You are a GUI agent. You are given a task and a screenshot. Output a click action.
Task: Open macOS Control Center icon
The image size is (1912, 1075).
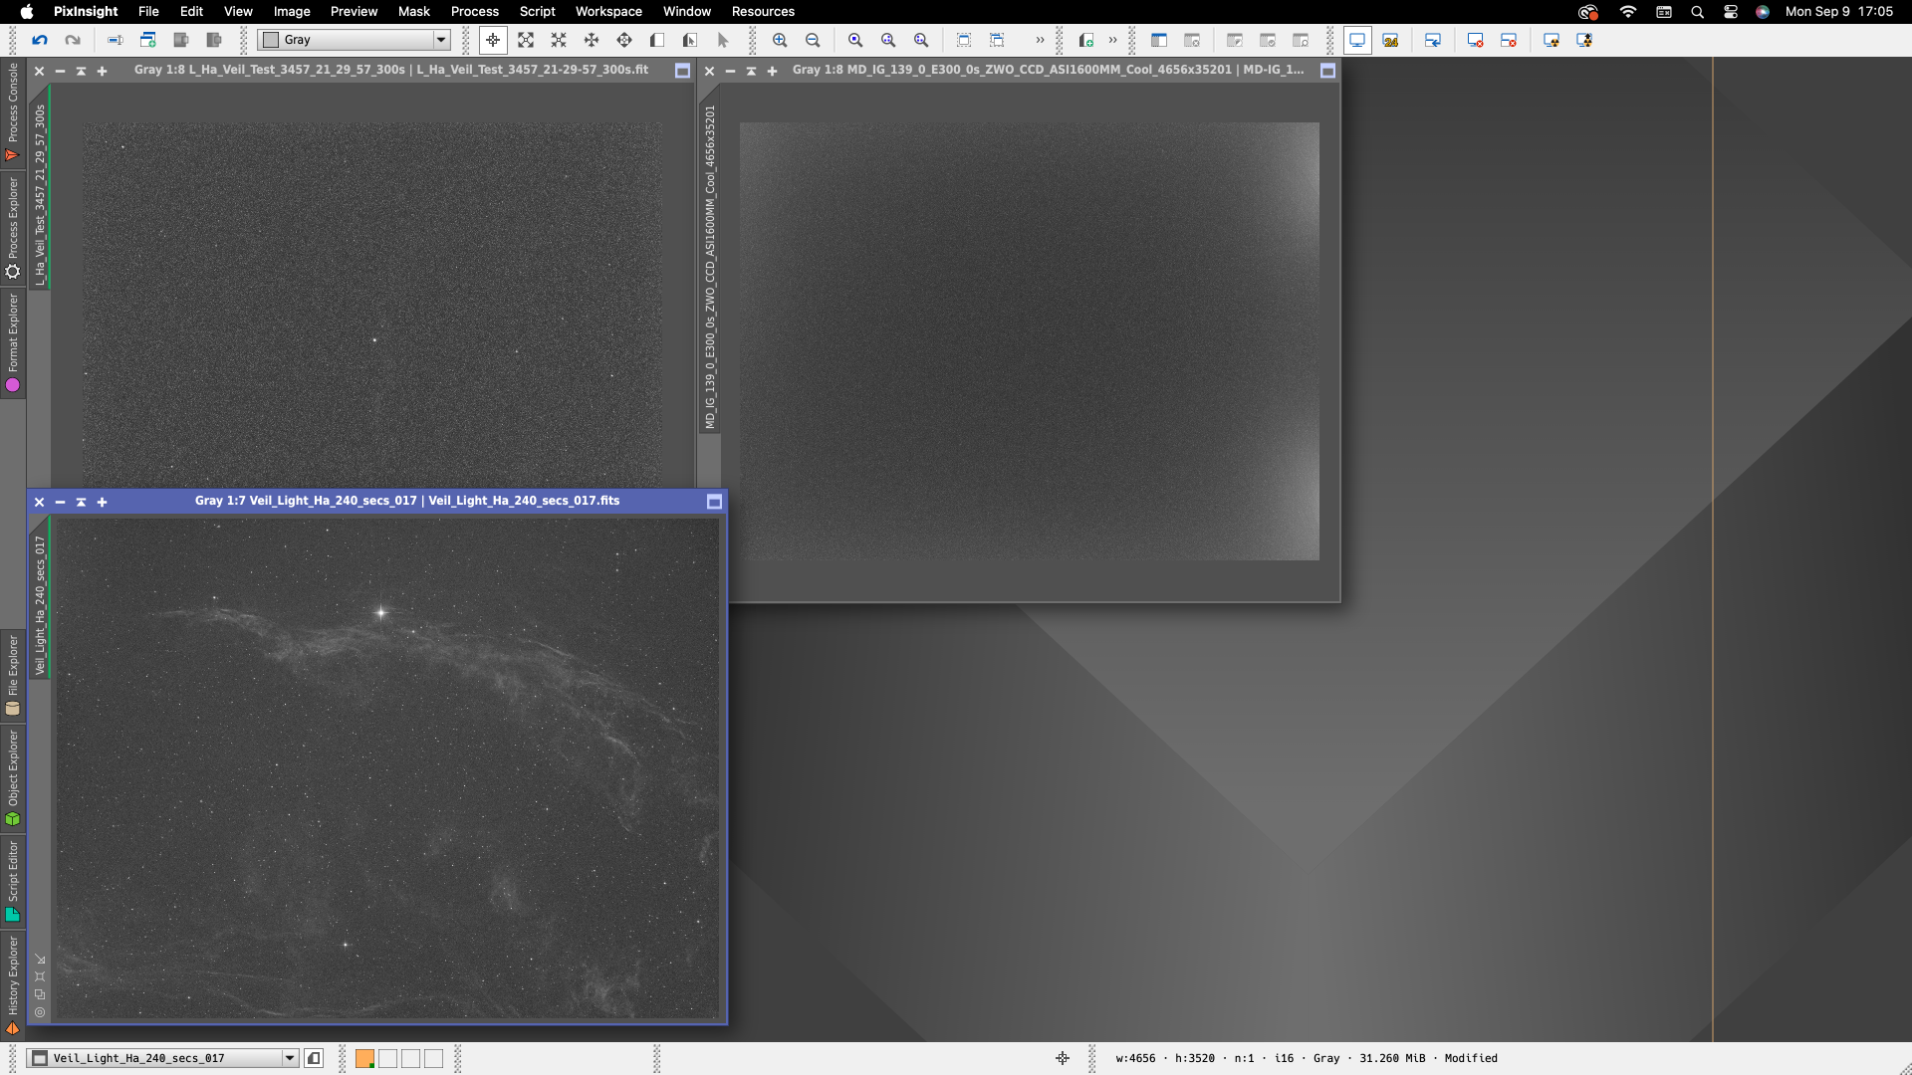(x=1731, y=12)
